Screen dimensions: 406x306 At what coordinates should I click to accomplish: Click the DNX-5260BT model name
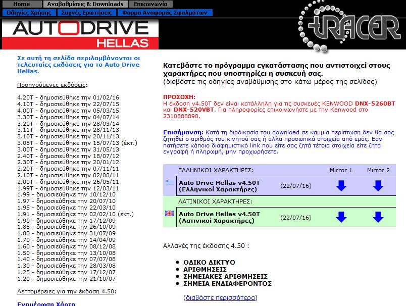point(375,104)
